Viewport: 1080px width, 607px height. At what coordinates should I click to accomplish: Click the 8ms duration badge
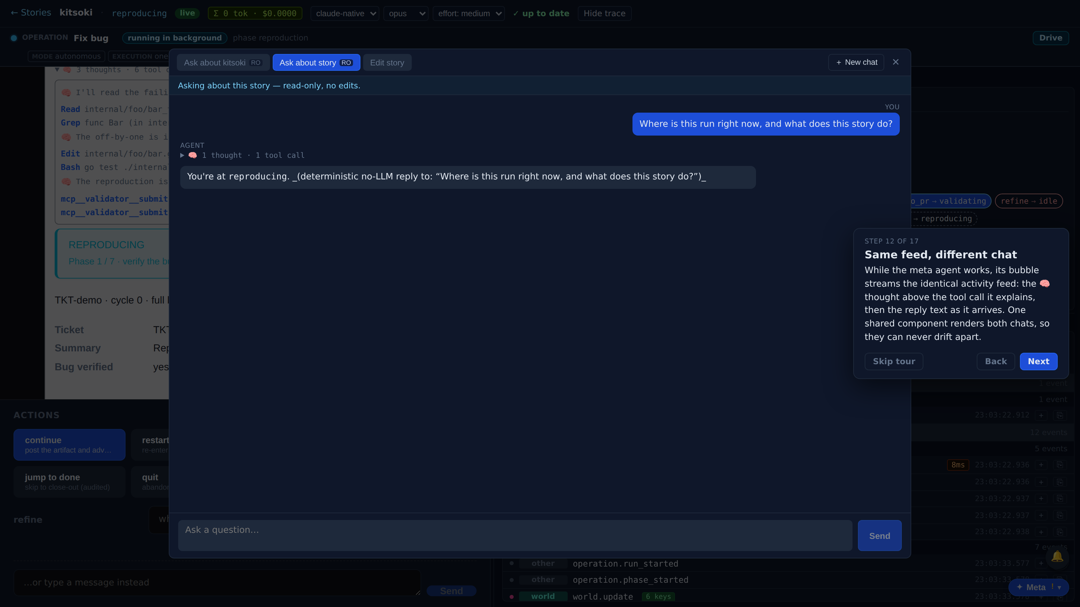957,465
